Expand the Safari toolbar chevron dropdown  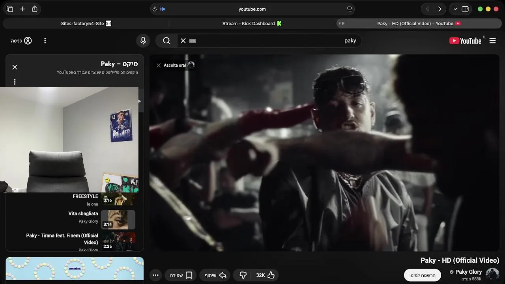pyautogui.click(x=455, y=9)
